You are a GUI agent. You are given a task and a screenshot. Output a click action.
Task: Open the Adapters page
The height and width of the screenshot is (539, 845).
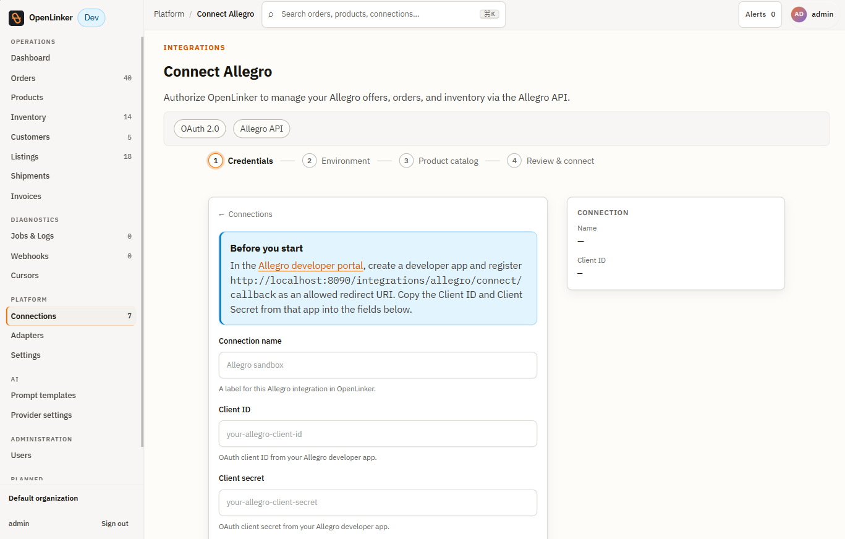(x=71, y=335)
